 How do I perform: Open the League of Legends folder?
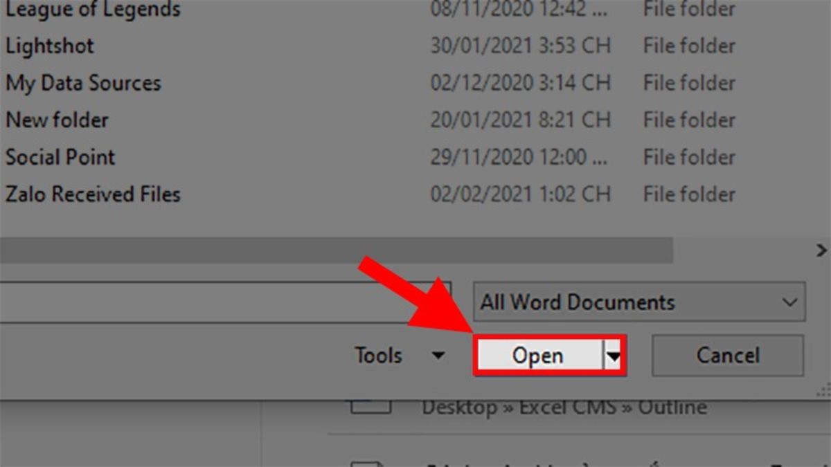pyautogui.click(x=93, y=10)
